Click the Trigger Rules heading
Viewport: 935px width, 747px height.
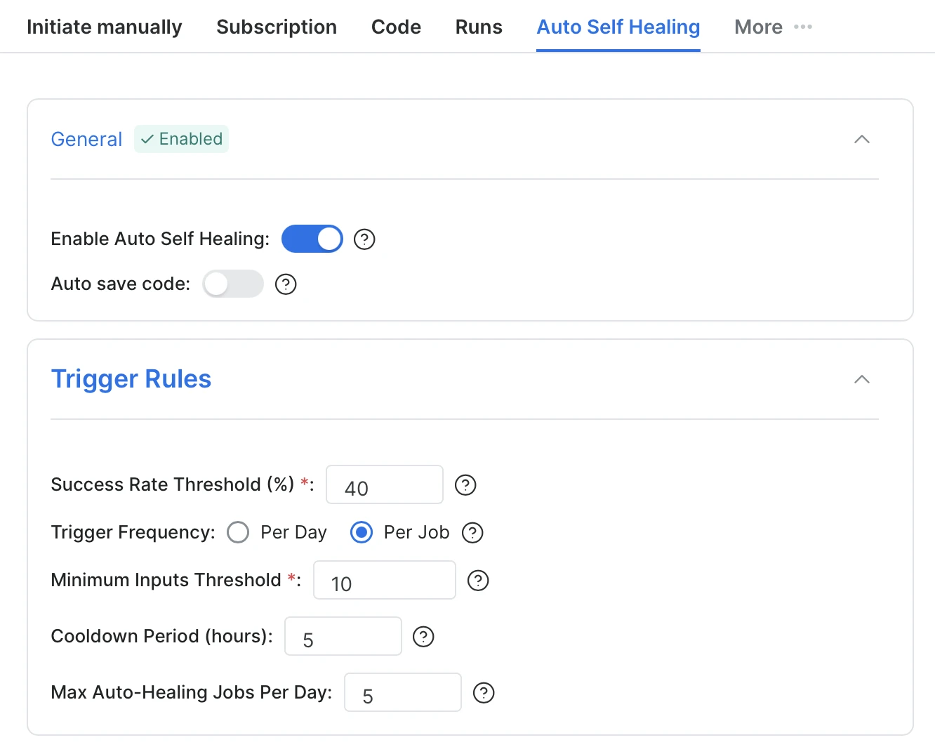131,379
